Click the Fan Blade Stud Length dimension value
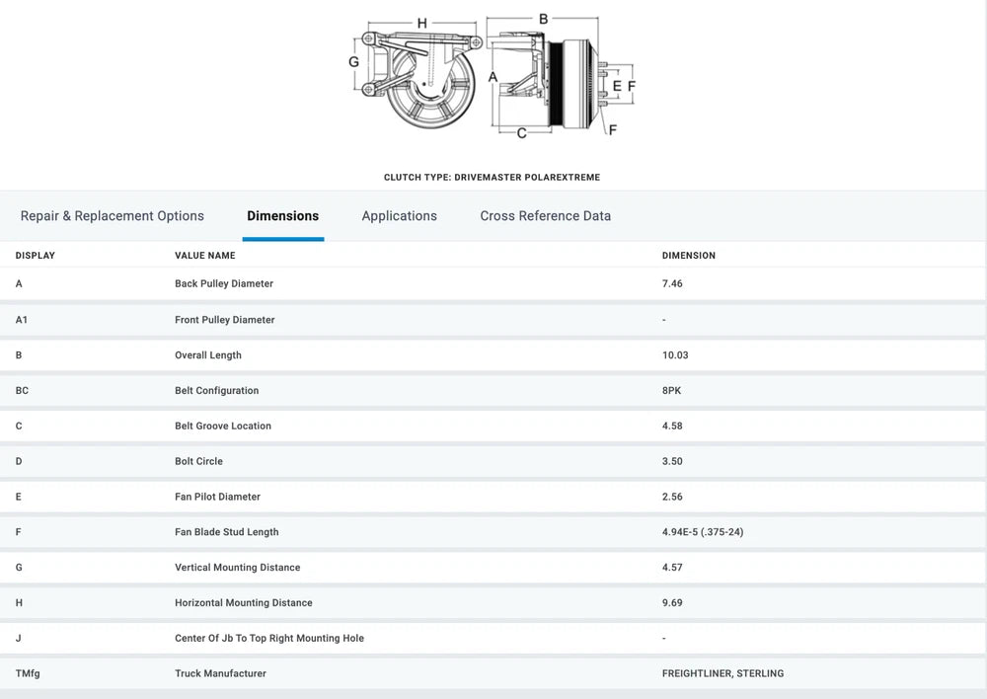987x699 pixels. tap(702, 532)
